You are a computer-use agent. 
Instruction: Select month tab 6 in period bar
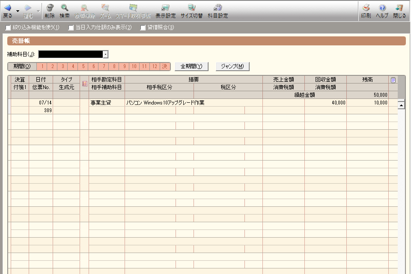pyautogui.click(x=93, y=66)
